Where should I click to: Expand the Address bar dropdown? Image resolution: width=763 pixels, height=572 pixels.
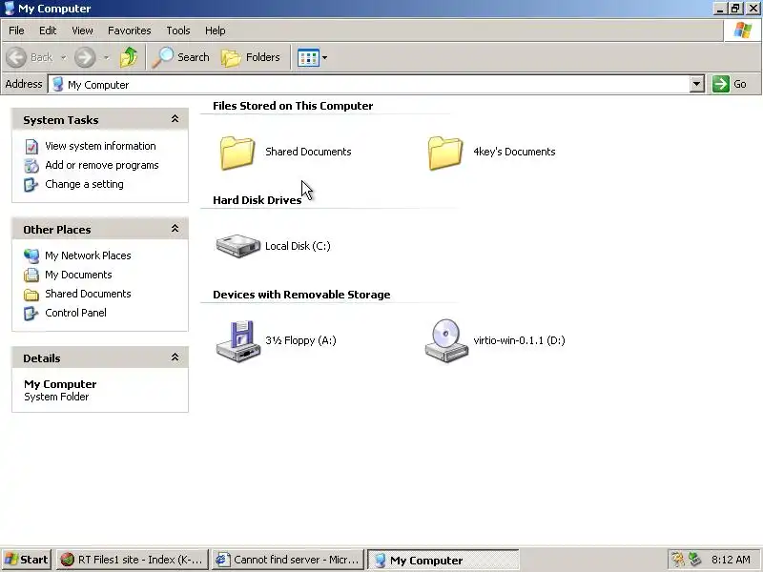click(x=697, y=84)
